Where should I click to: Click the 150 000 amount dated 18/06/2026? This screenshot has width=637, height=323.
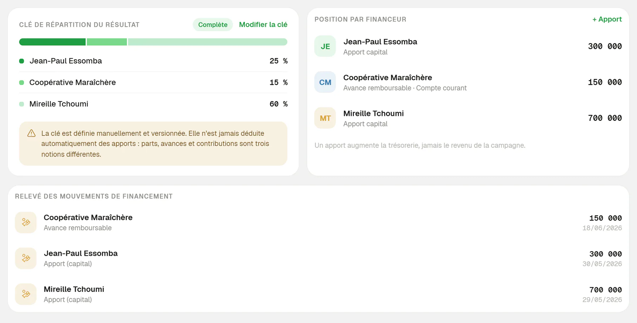click(x=606, y=218)
